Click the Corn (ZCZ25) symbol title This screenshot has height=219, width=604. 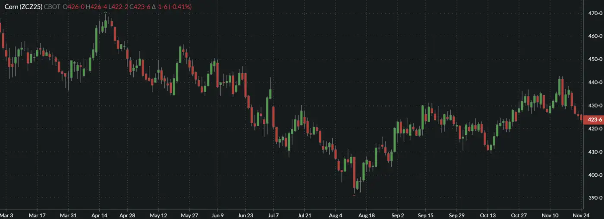pos(24,7)
